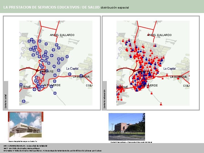
Task: Click the last footer line about 'Redes IV'
Action: click(x=53, y=151)
